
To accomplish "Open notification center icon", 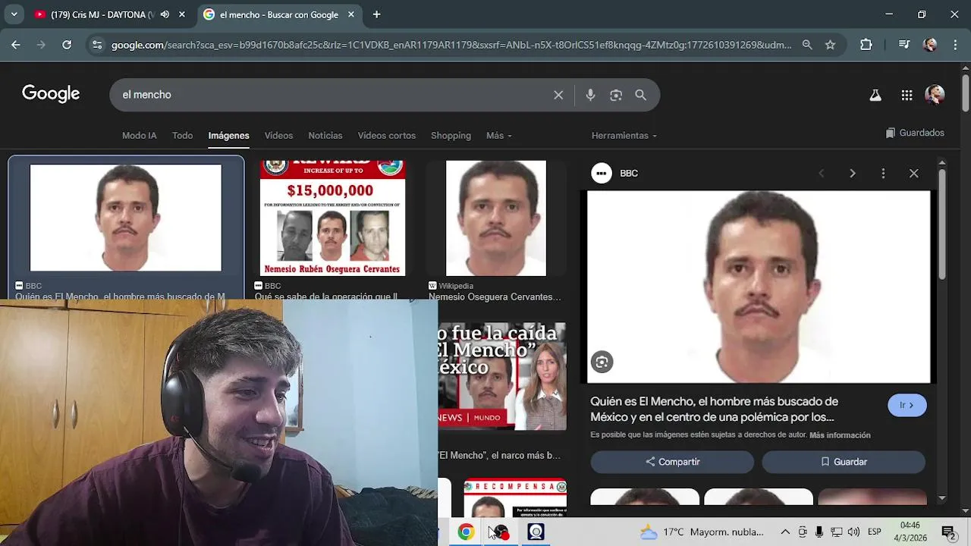I will tap(947, 532).
